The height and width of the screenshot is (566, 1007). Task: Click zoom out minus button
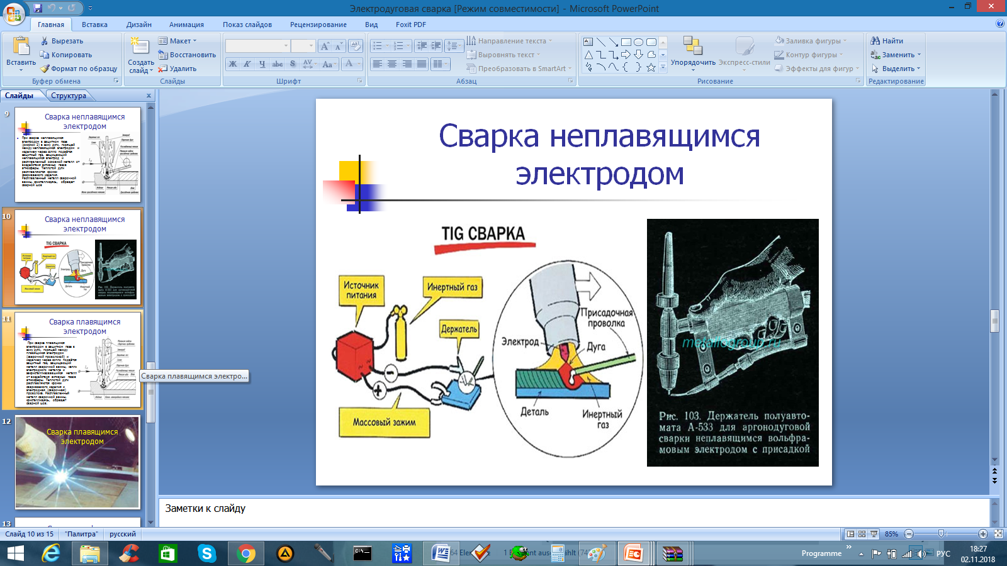coord(908,534)
